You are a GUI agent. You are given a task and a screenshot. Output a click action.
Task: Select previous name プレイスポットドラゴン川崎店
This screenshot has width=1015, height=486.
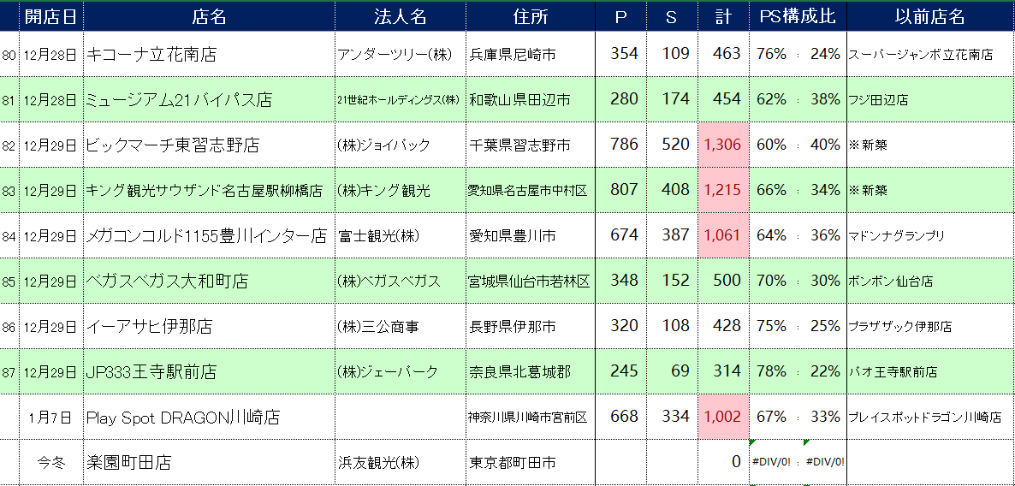pos(925,417)
